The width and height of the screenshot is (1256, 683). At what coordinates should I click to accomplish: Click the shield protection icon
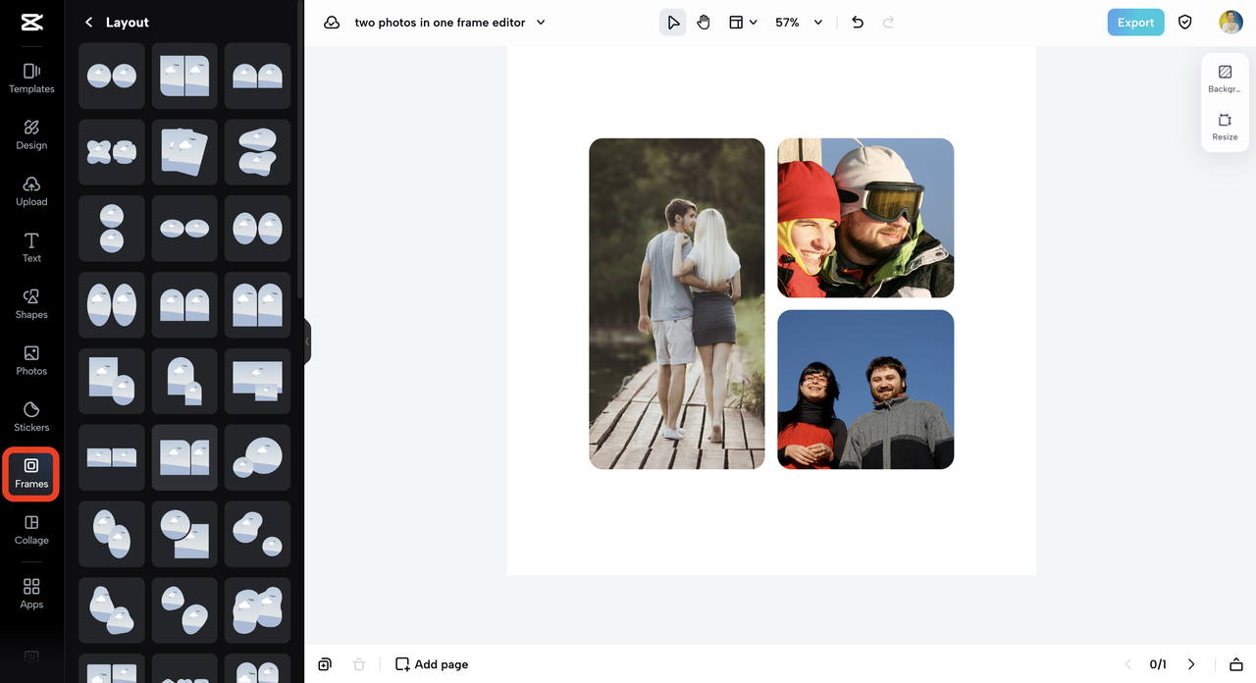[1185, 23]
